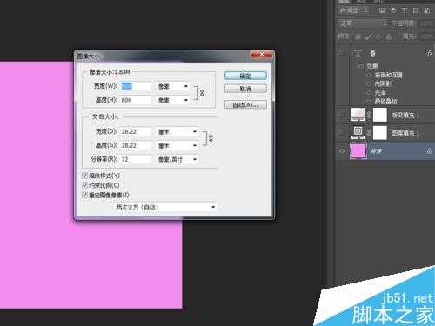Toggle the 斜面和浮雕 effect eye icon
Viewport: 435px width, 326px height.
(369, 75)
